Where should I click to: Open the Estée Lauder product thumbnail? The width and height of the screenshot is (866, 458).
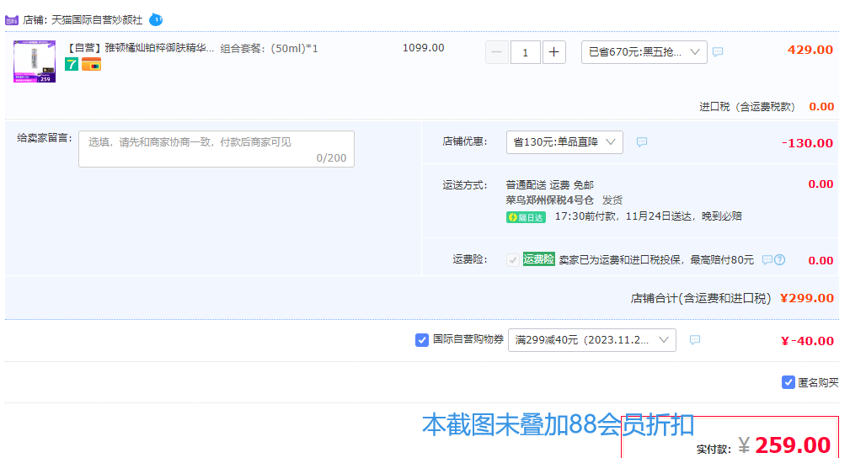[x=35, y=61]
